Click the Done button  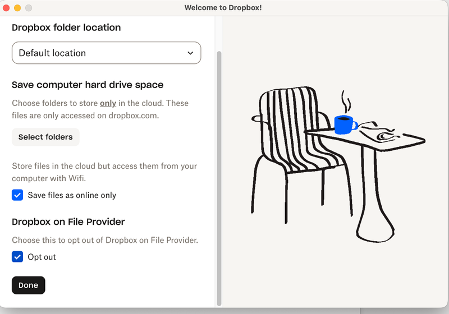tap(29, 285)
